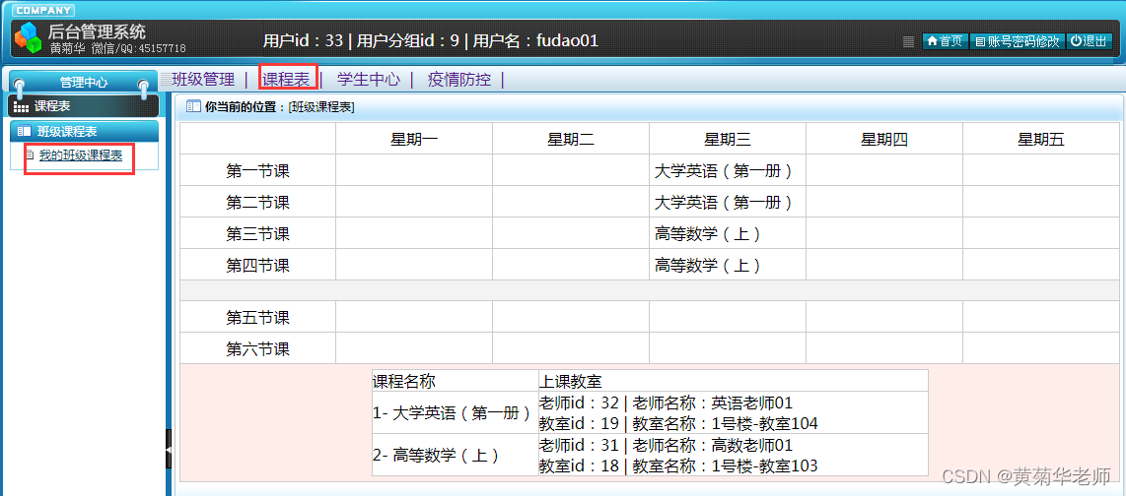Click the 星期一 column header
The height and width of the screenshot is (496, 1126).
414,139
